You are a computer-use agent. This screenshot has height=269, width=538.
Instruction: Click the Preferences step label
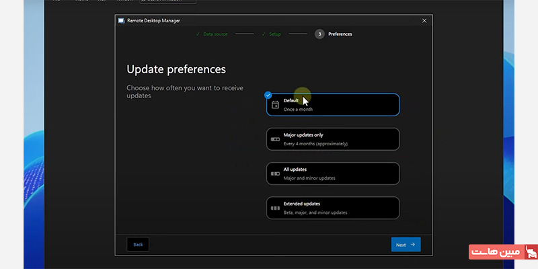coord(340,34)
